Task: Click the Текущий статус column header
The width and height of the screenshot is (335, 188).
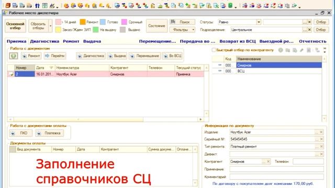Action: [189, 68]
